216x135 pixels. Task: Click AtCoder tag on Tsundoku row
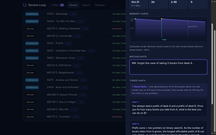click(x=31, y=117)
